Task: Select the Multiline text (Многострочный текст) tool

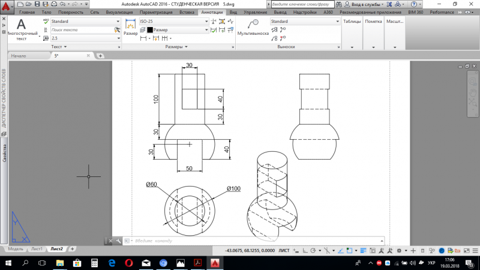Action: [22, 29]
